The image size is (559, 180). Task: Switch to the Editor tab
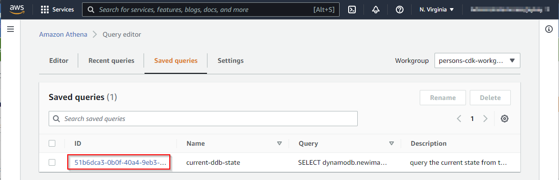pos(59,60)
